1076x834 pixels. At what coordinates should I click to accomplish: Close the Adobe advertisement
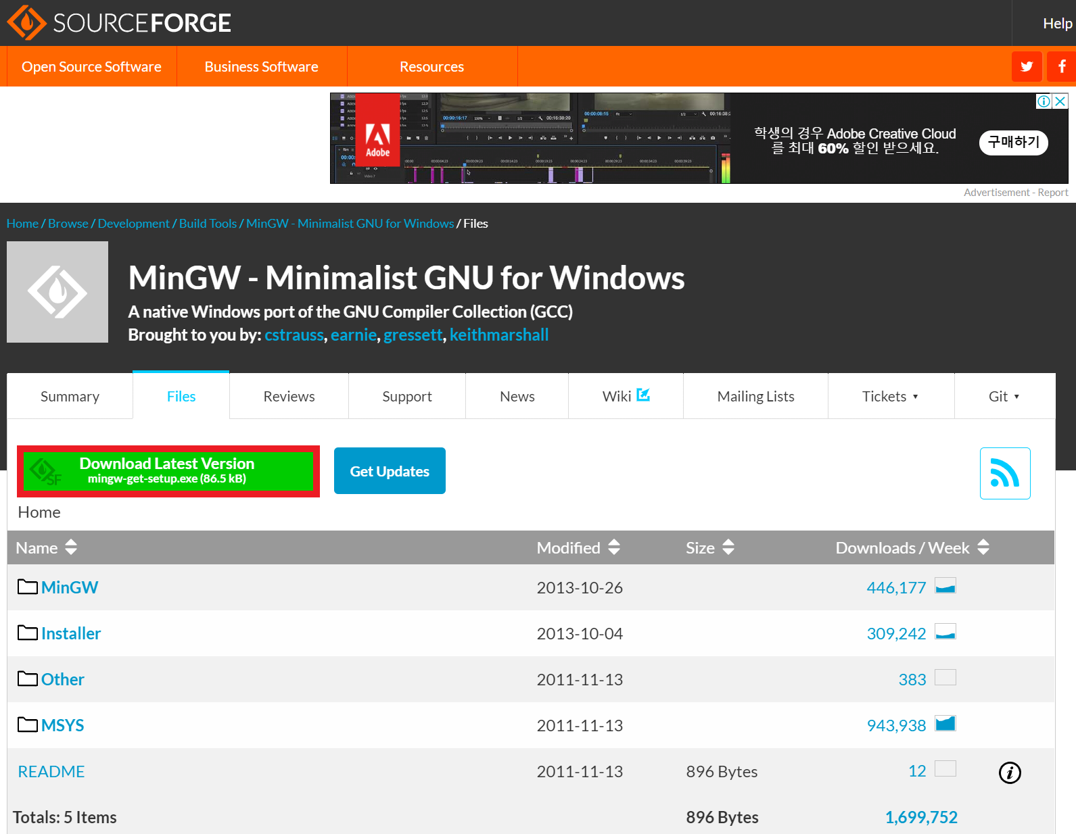click(x=1060, y=101)
